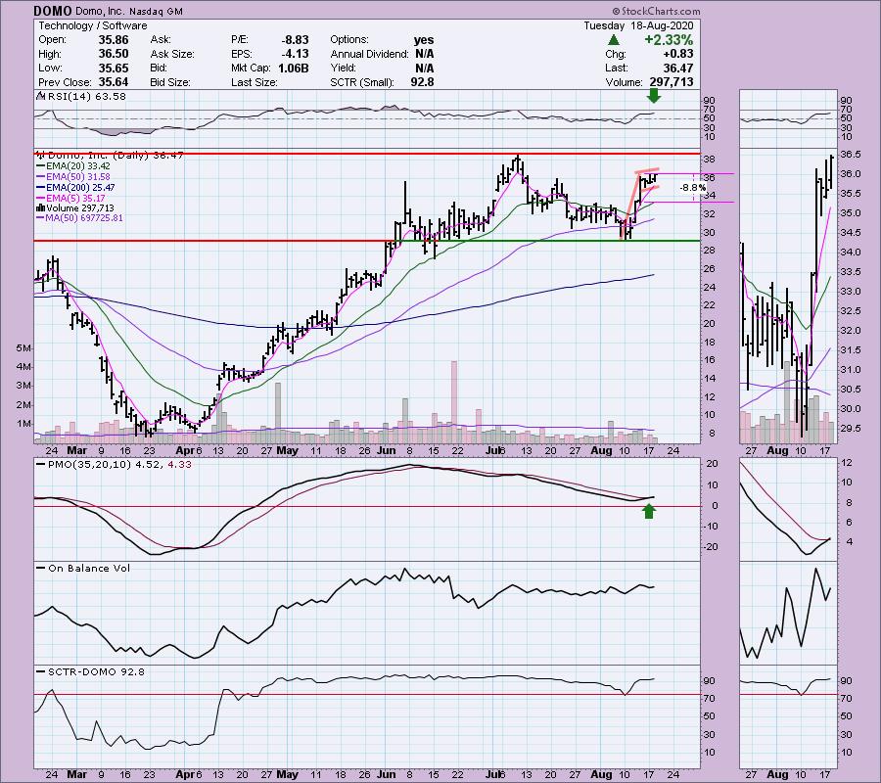Click the Options value 'yes'
The width and height of the screenshot is (881, 783).
[424, 40]
